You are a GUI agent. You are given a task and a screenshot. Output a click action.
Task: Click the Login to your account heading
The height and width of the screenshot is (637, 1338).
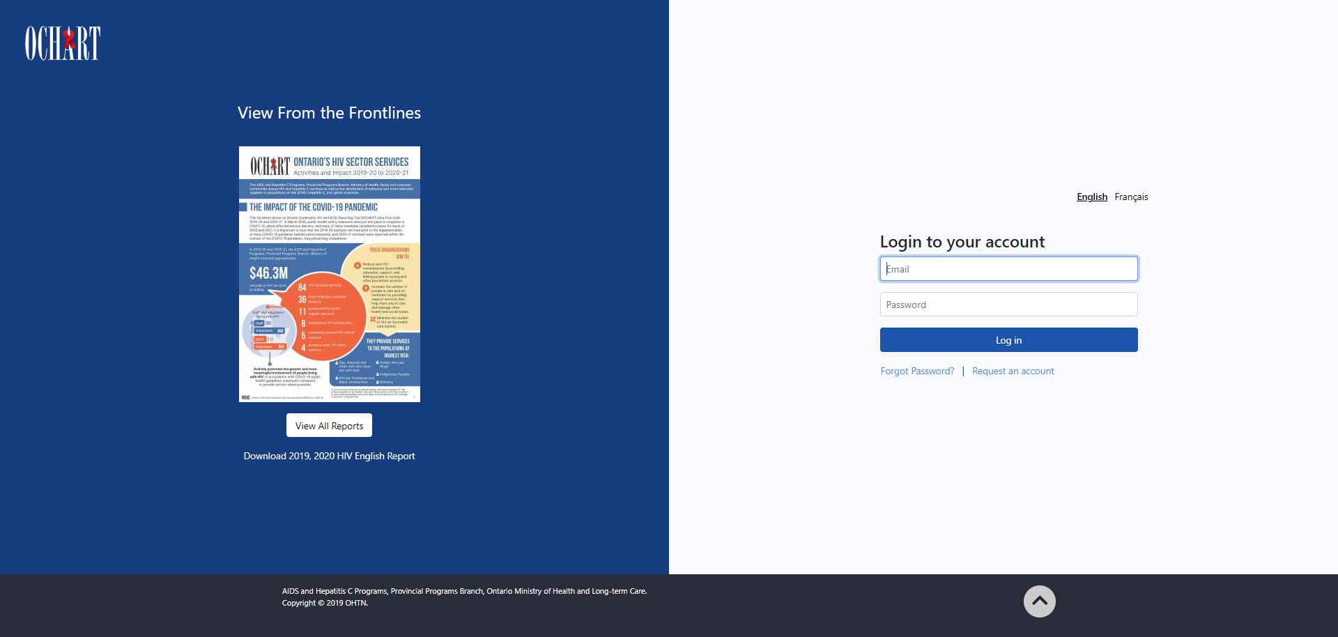962,242
